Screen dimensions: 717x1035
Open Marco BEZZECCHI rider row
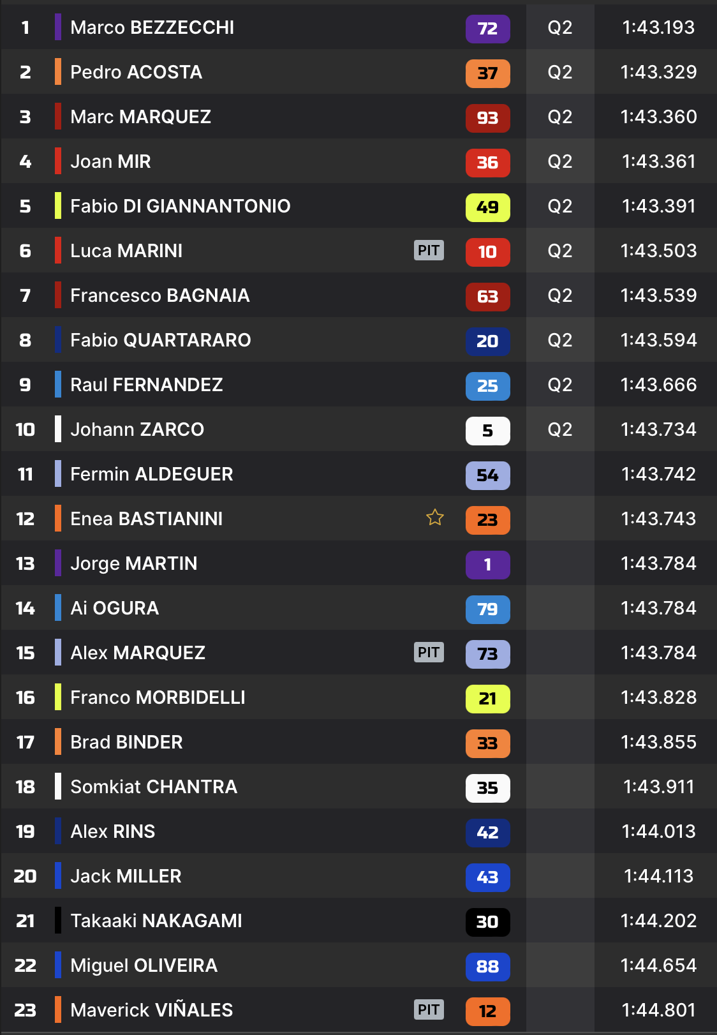(x=358, y=27)
